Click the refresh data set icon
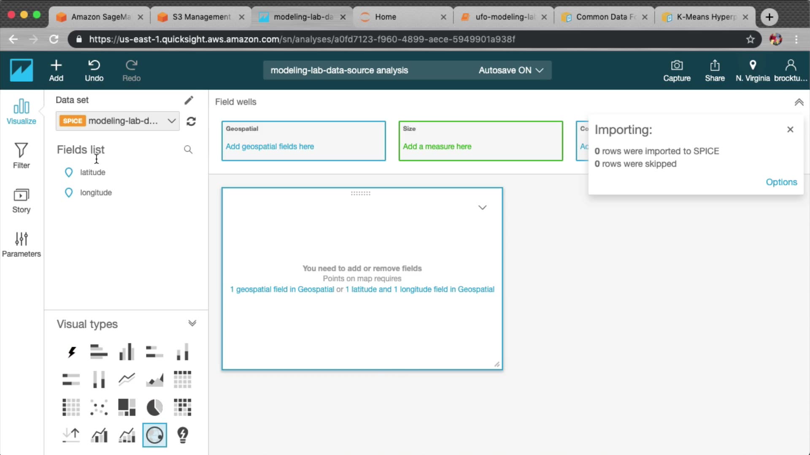Viewport: 810px width, 455px height. click(x=191, y=121)
